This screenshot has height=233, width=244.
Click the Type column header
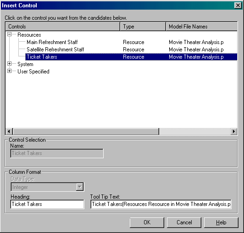[143, 27]
